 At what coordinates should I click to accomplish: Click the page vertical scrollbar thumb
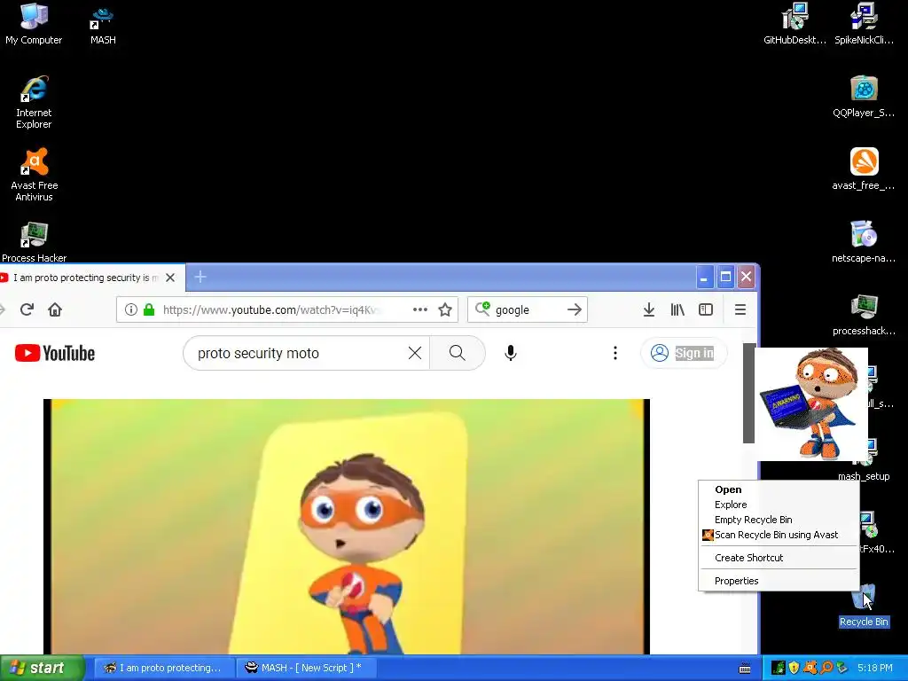click(748, 393)
